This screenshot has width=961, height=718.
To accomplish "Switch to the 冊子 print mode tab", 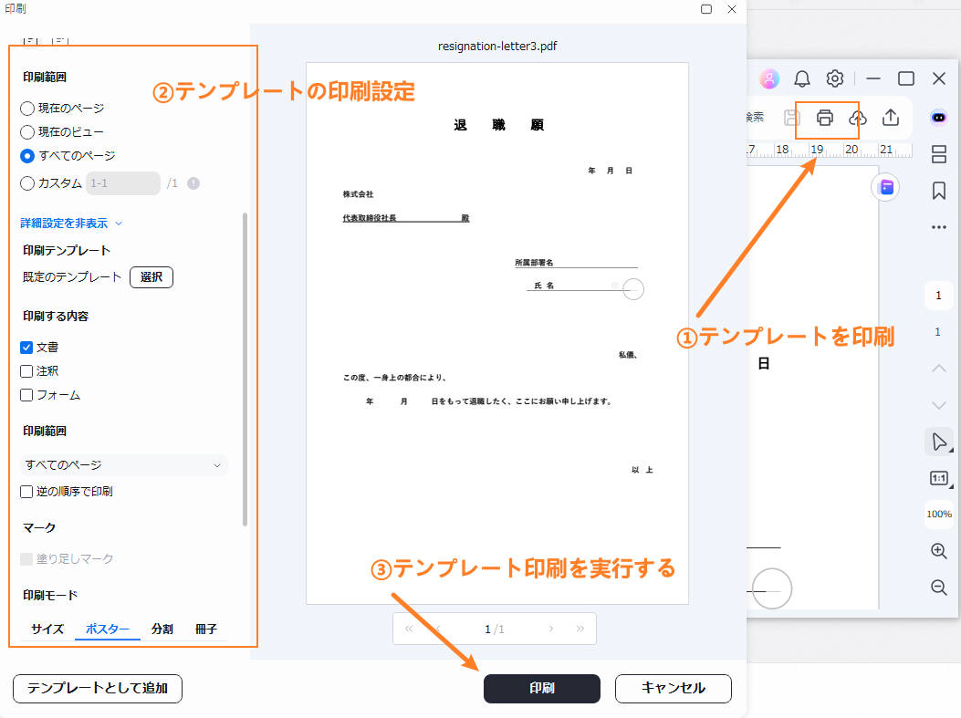I will point(206,630).
